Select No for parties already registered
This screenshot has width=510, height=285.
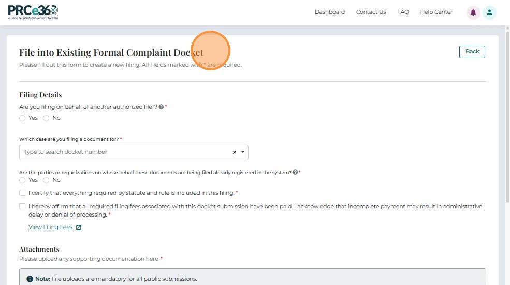point(46,180)
